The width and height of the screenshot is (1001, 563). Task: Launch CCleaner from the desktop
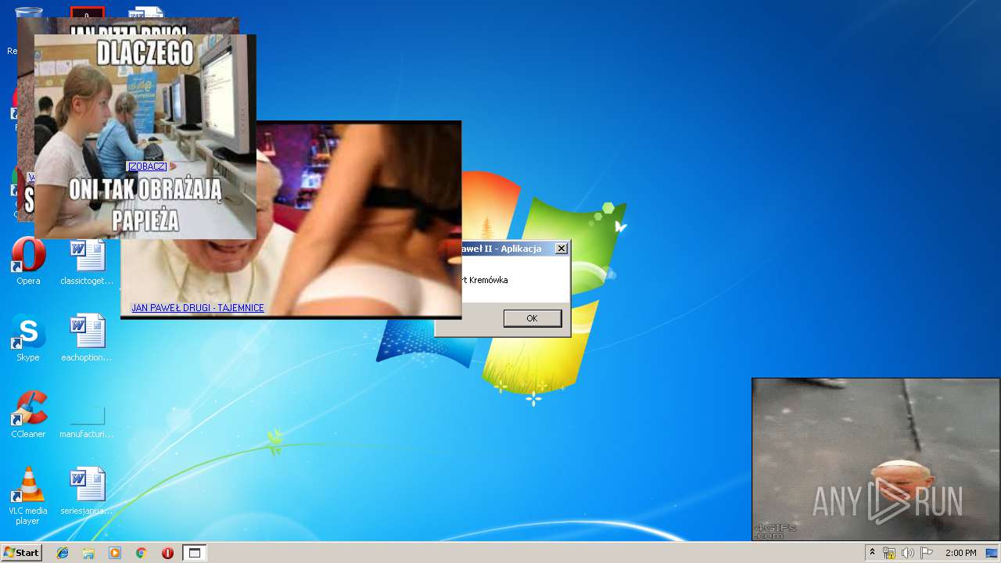point(28,414)
